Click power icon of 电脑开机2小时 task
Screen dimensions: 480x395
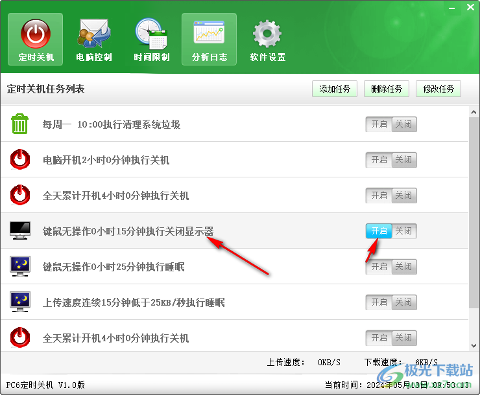click(20, 159)
